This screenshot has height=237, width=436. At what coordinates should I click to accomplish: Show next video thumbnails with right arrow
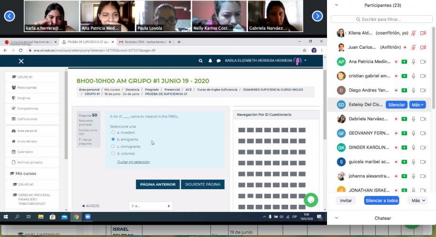coord(318,16)
